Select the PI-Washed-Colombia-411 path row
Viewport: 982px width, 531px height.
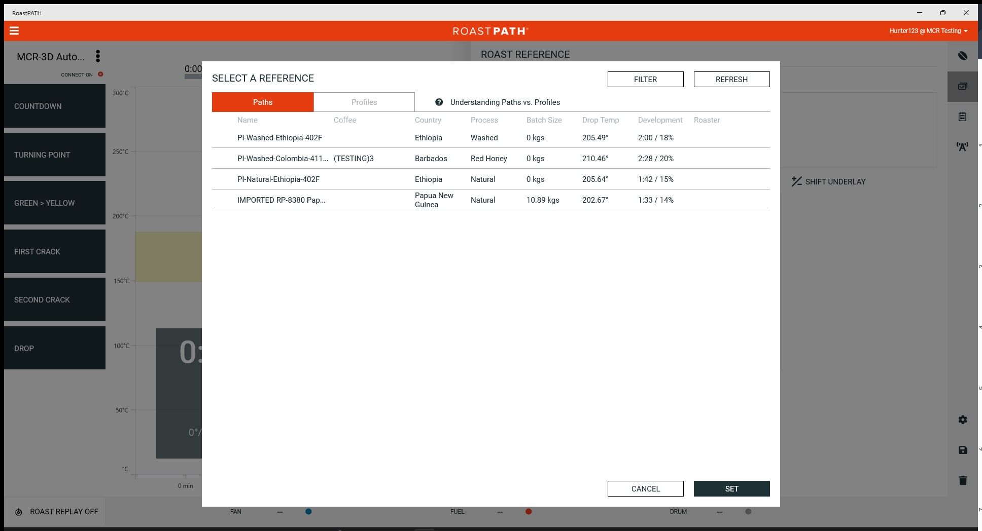(491, 159)
